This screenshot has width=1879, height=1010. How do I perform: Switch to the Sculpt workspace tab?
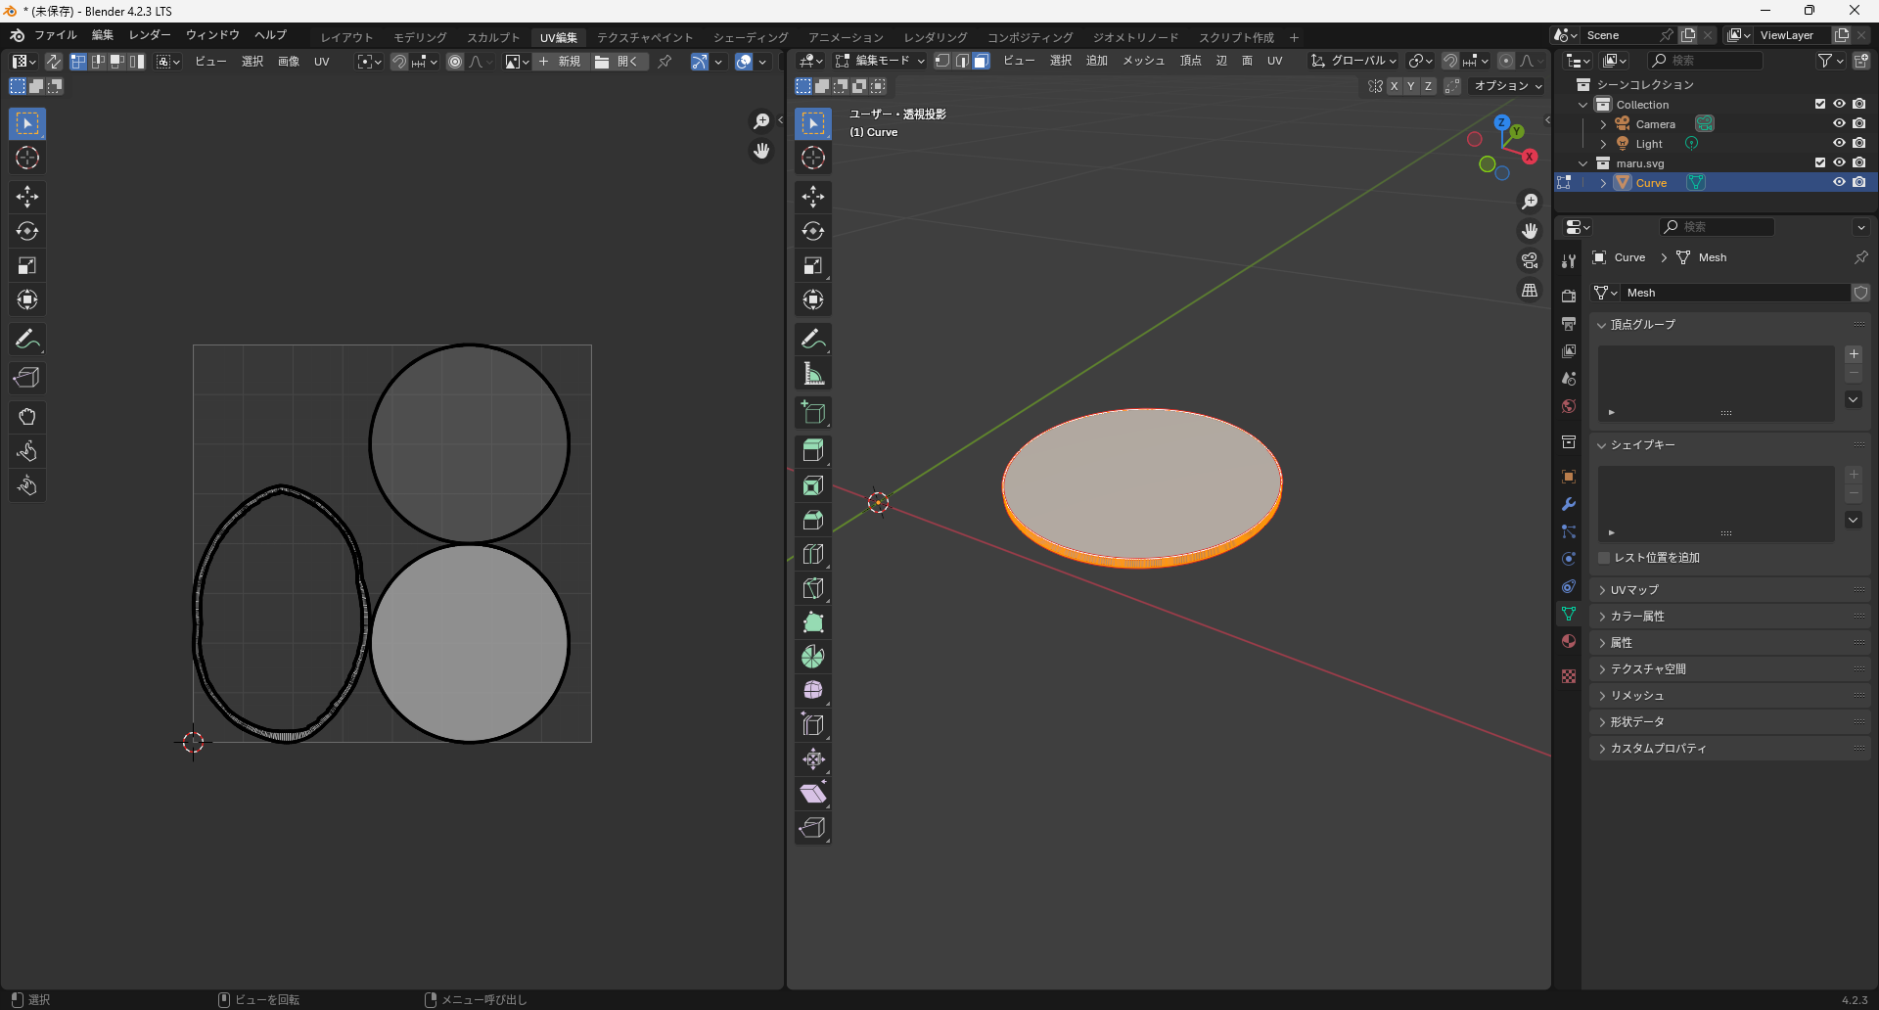pos(493,37)
